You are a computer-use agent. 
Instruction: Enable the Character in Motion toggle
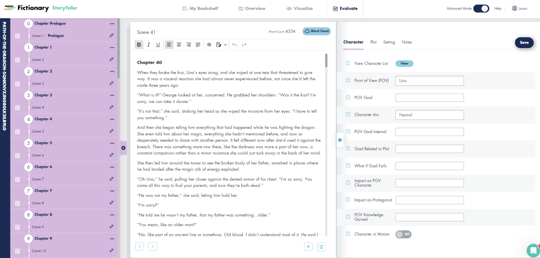[403, 234]
